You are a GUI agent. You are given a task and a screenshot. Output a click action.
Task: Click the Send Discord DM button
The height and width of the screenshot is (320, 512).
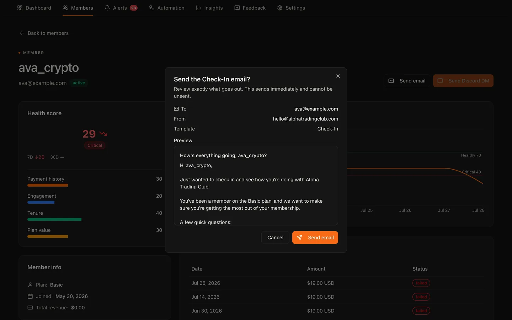coord(463,81)
